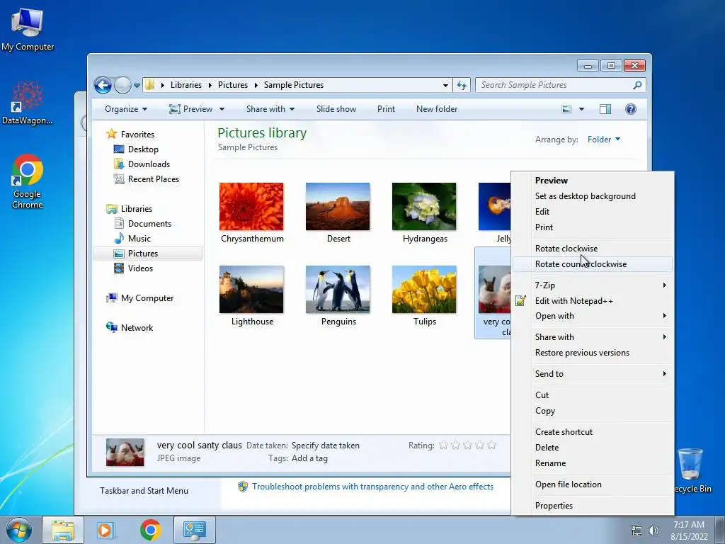The height and width of the screenshot is (544, 725).
Task: Click Print in the toolbar
Action: (386, 109)
